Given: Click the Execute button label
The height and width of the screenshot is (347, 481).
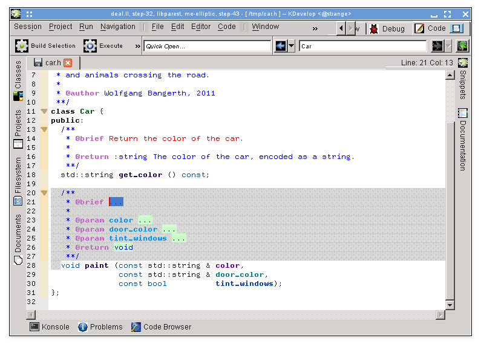Looking at the screenshot, I should (x=111, y=46).
